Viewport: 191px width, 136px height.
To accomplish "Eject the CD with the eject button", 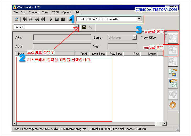I will [x=17, y=19].
